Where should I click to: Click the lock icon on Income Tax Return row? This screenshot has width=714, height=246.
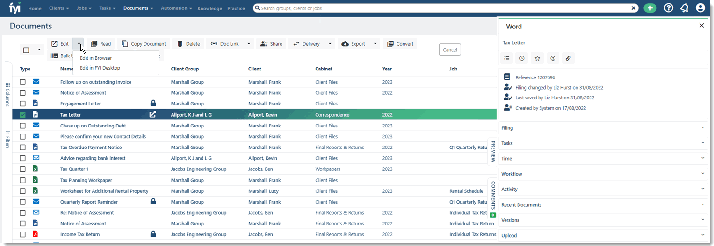pyautogui.click(x=153, y=234)
